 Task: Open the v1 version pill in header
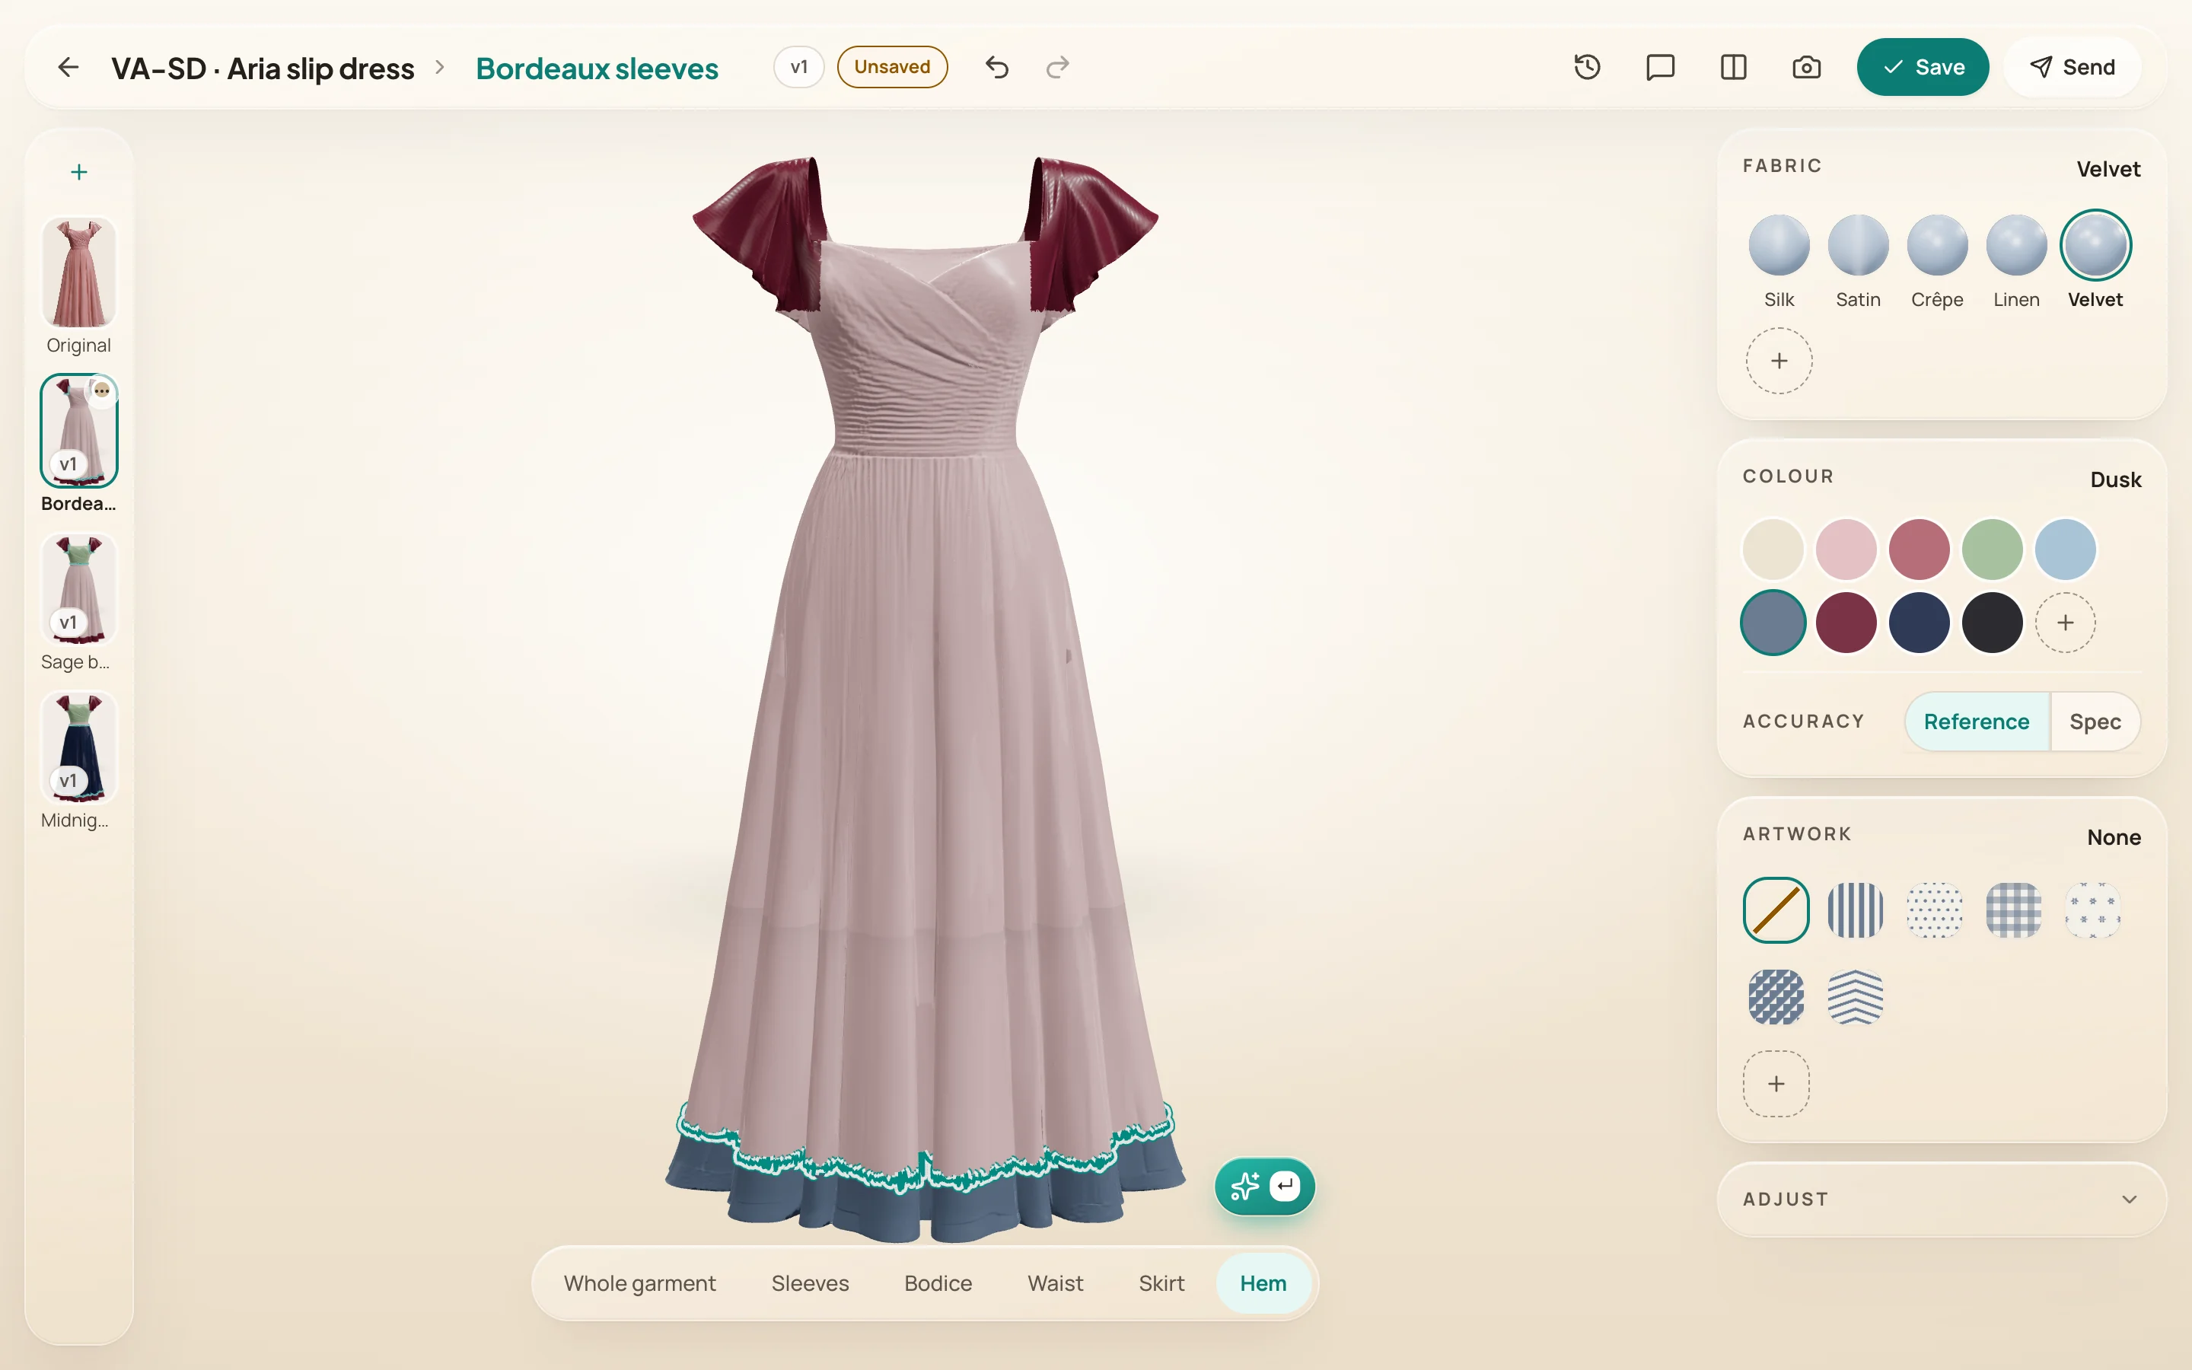point(798,67)
